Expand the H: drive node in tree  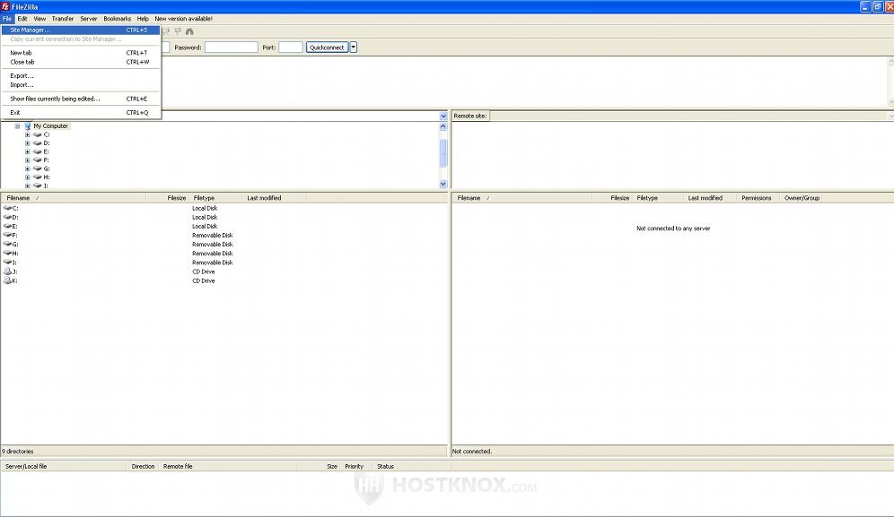coord(27,177)
